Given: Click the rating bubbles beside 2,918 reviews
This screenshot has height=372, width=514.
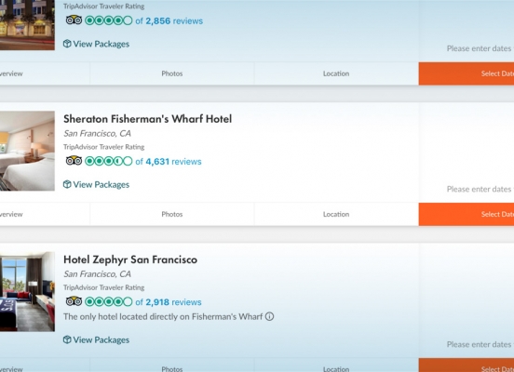Looking at the screenshot, I should click(109, 301).
